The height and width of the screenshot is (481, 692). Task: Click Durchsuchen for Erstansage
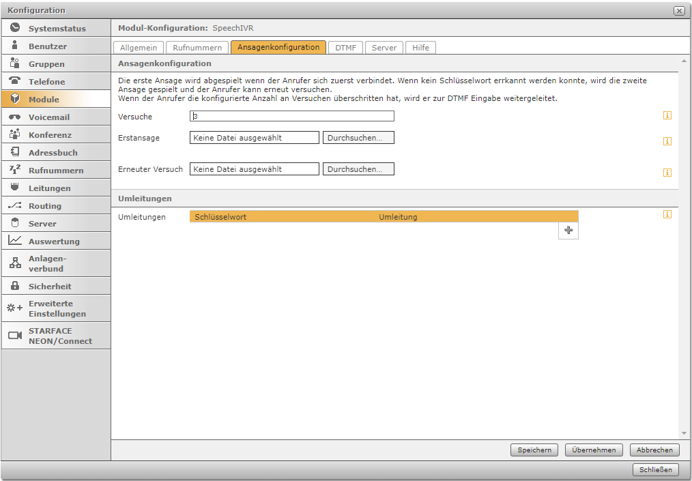coord(358,138)
